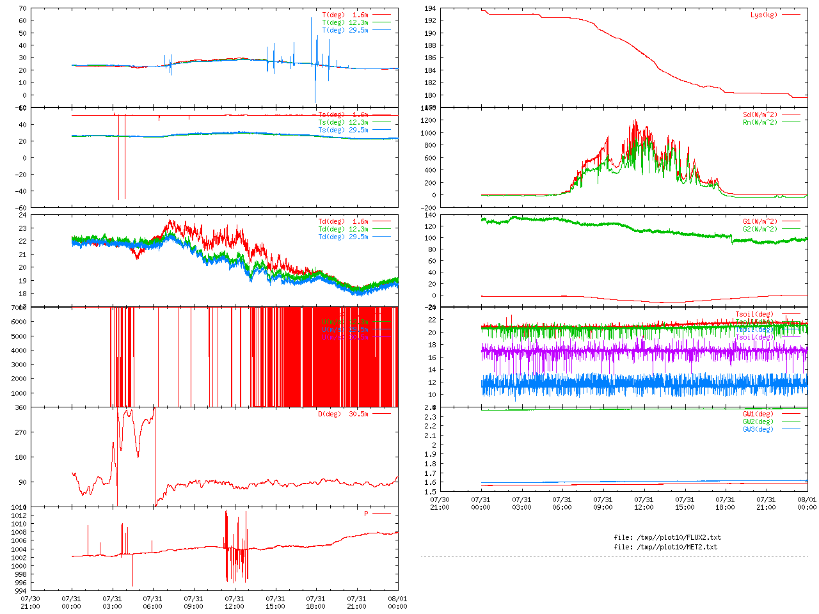
Task: Select the 1.9 tick on the GW axis
Action: tap(430, 454)
